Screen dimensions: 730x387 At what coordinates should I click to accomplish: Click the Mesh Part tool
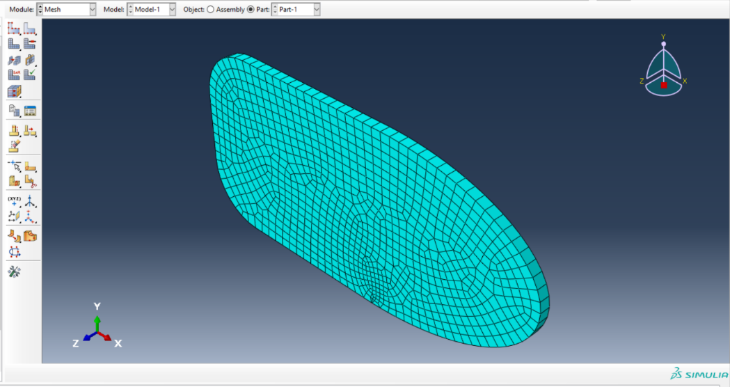tap(13, 44)
